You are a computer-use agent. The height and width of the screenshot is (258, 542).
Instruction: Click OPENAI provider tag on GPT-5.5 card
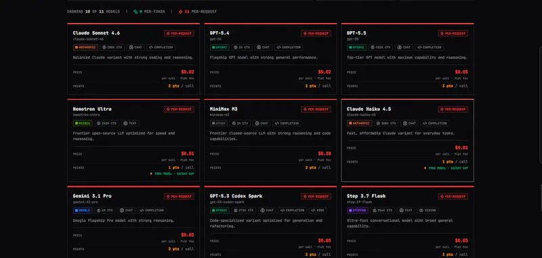pos(356,47)
